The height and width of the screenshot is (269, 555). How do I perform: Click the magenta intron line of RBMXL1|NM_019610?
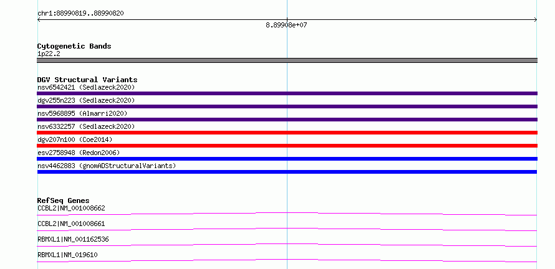click(287, 260)
